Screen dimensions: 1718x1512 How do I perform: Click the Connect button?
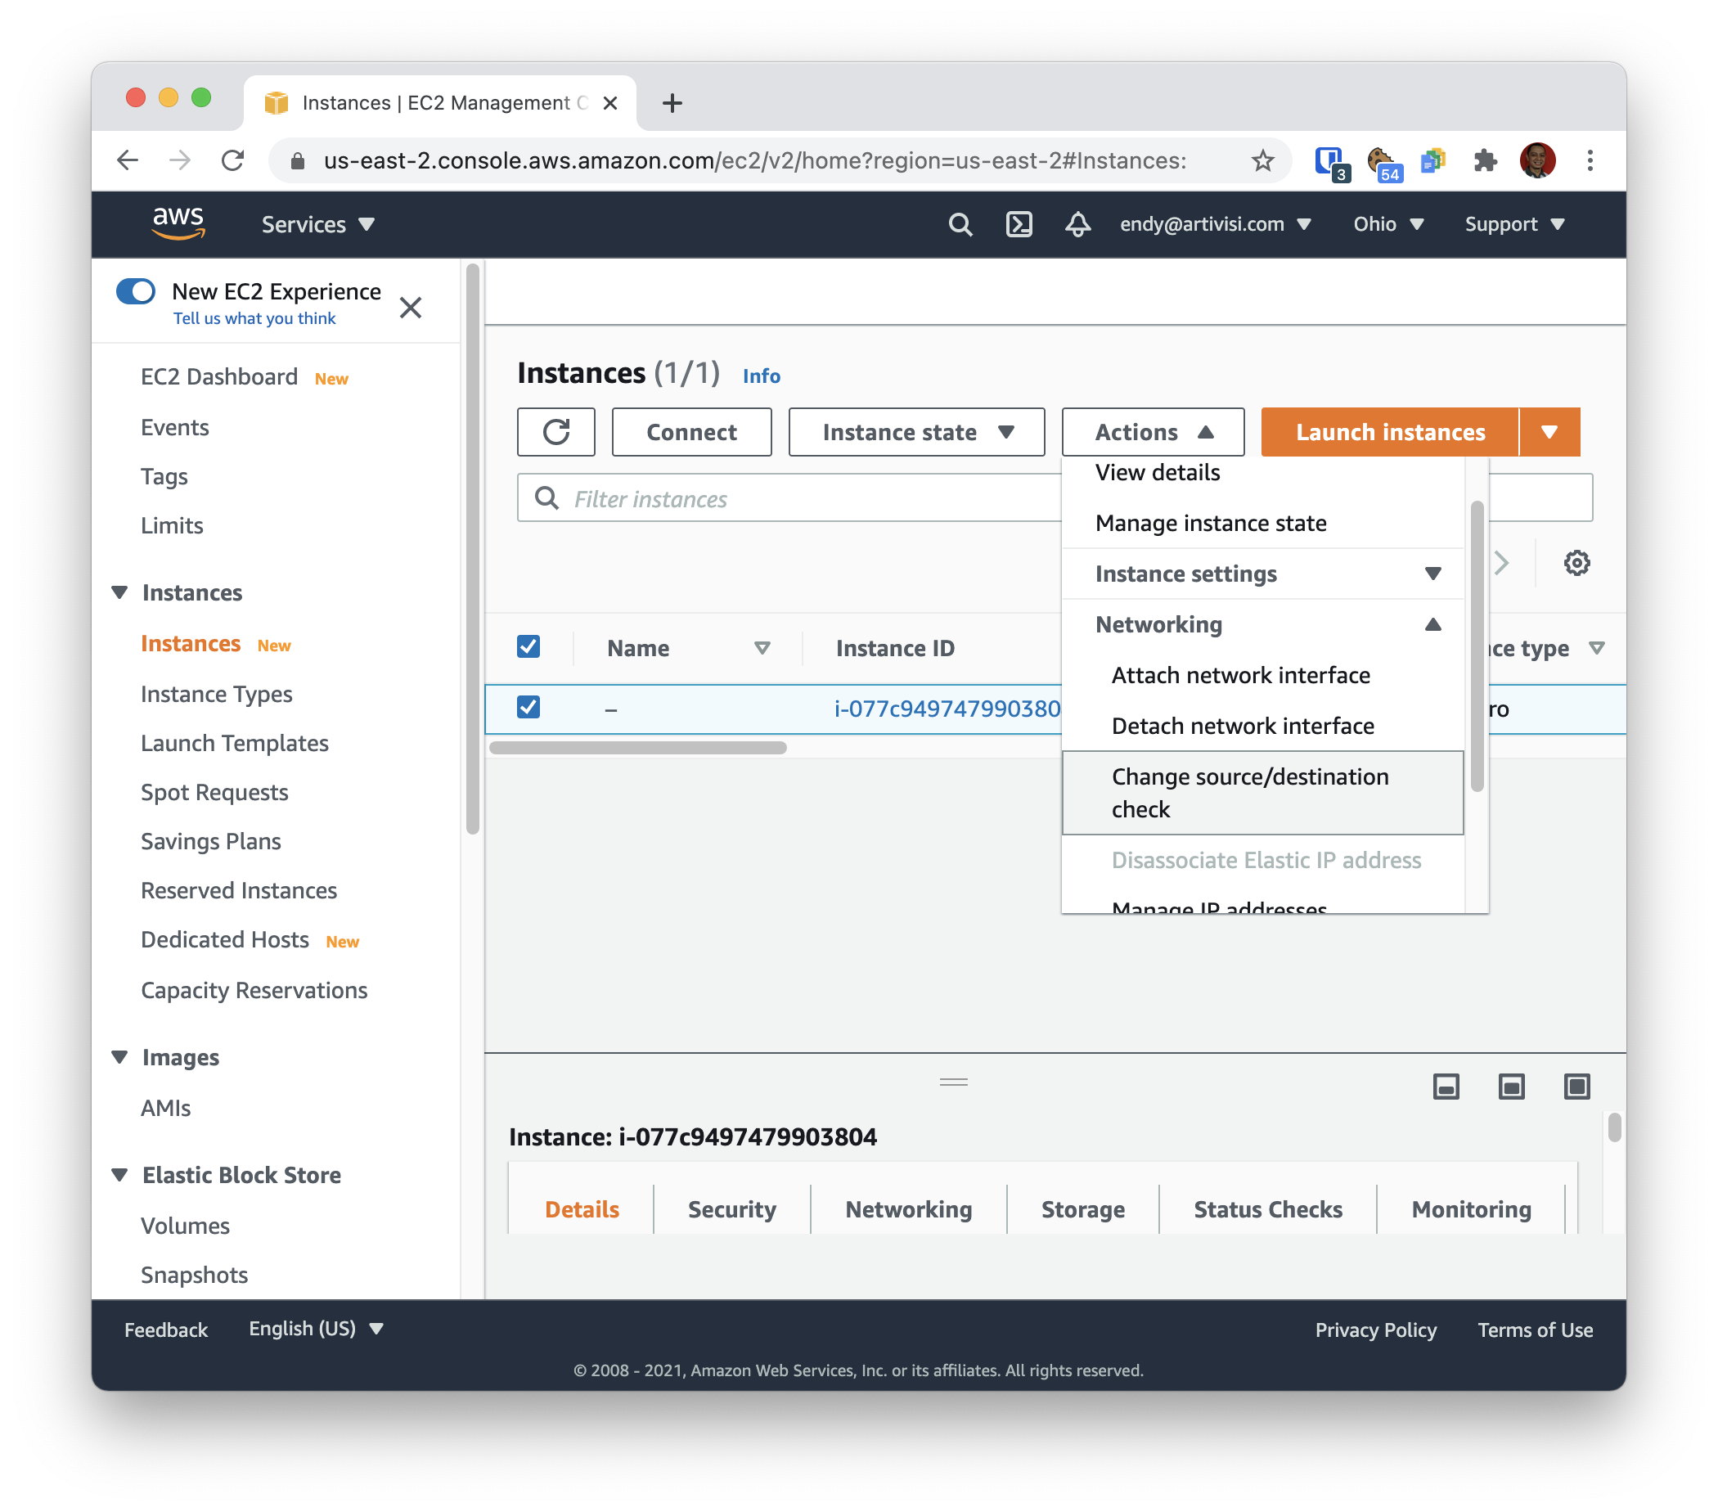pos(691,432)
